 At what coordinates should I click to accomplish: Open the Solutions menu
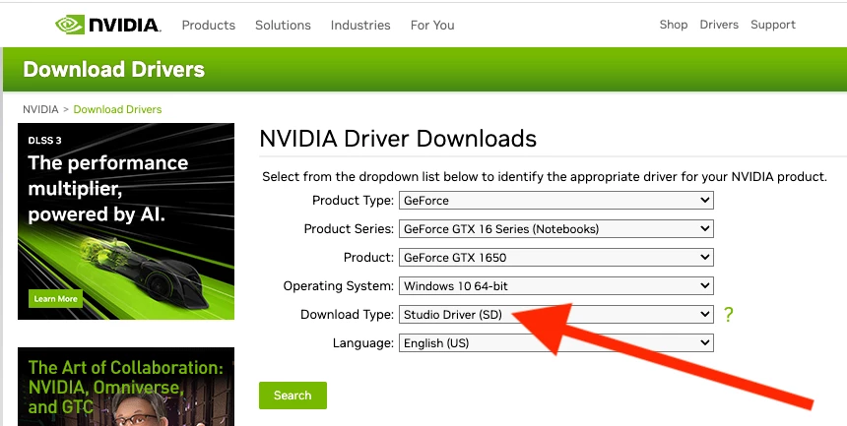point(283,25)
